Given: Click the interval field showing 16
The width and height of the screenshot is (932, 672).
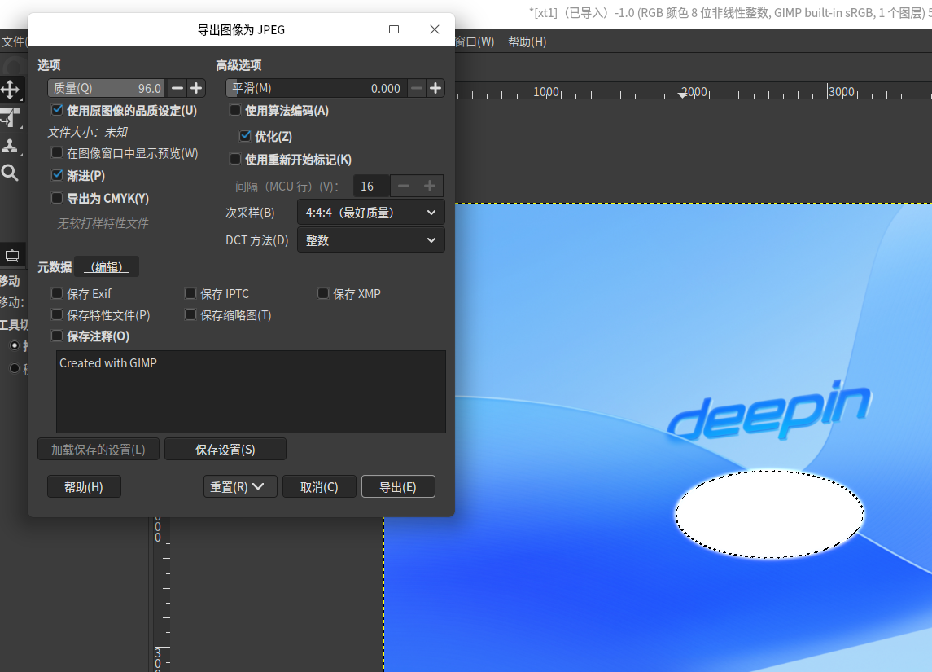Looking at the screenshot, I should click(371, 187).
